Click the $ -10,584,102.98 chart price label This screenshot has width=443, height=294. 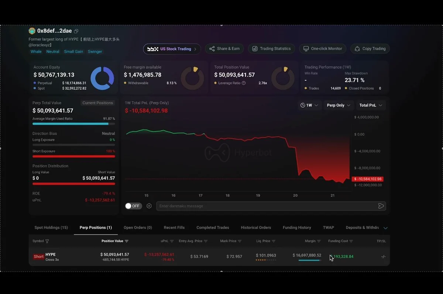(368, 179)
